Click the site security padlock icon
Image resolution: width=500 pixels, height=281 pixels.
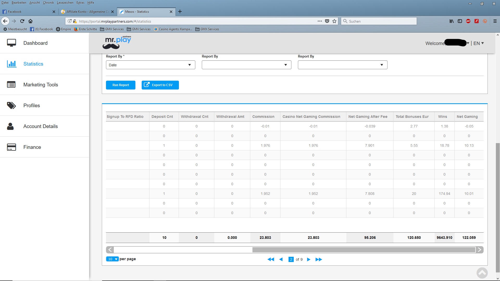[75, 21]
